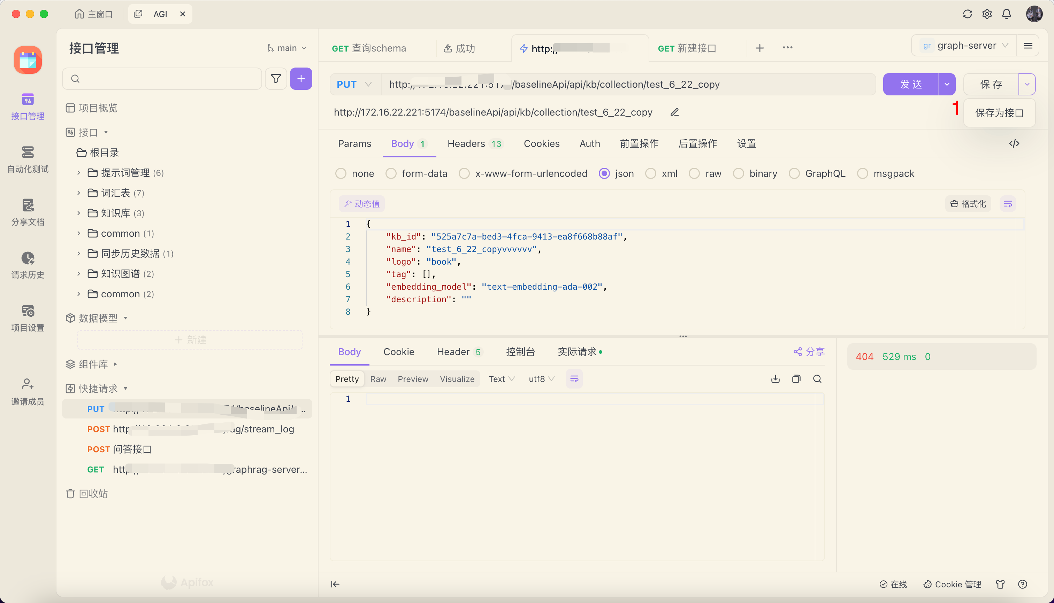Image resolution: width=1054 pixels, height=603 pixels.
Task: Click 邀请成员 in the sidebar
Action: pyautogui.click(x=28, y=392)
